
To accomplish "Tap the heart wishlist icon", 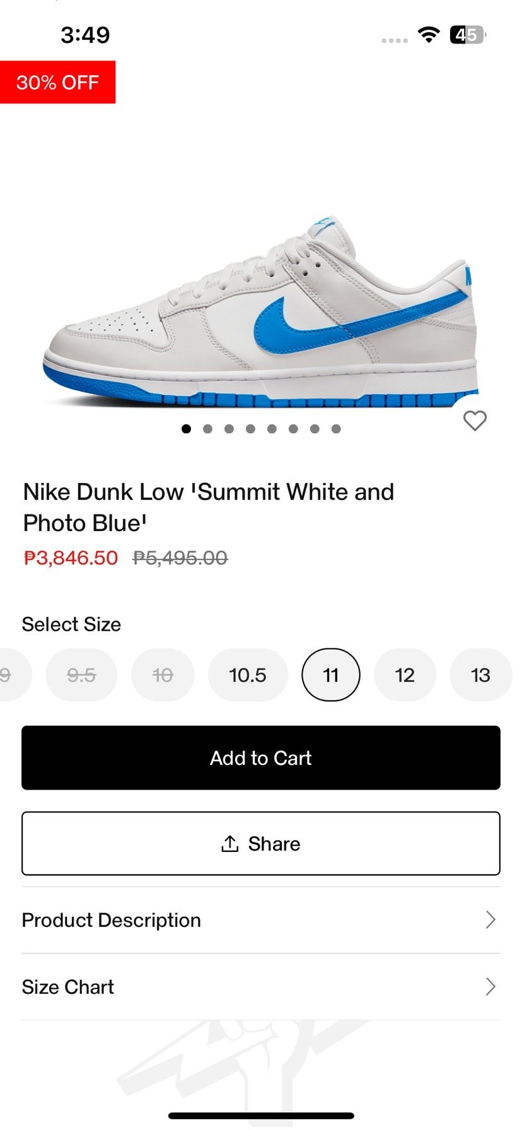I will point(475,421).
